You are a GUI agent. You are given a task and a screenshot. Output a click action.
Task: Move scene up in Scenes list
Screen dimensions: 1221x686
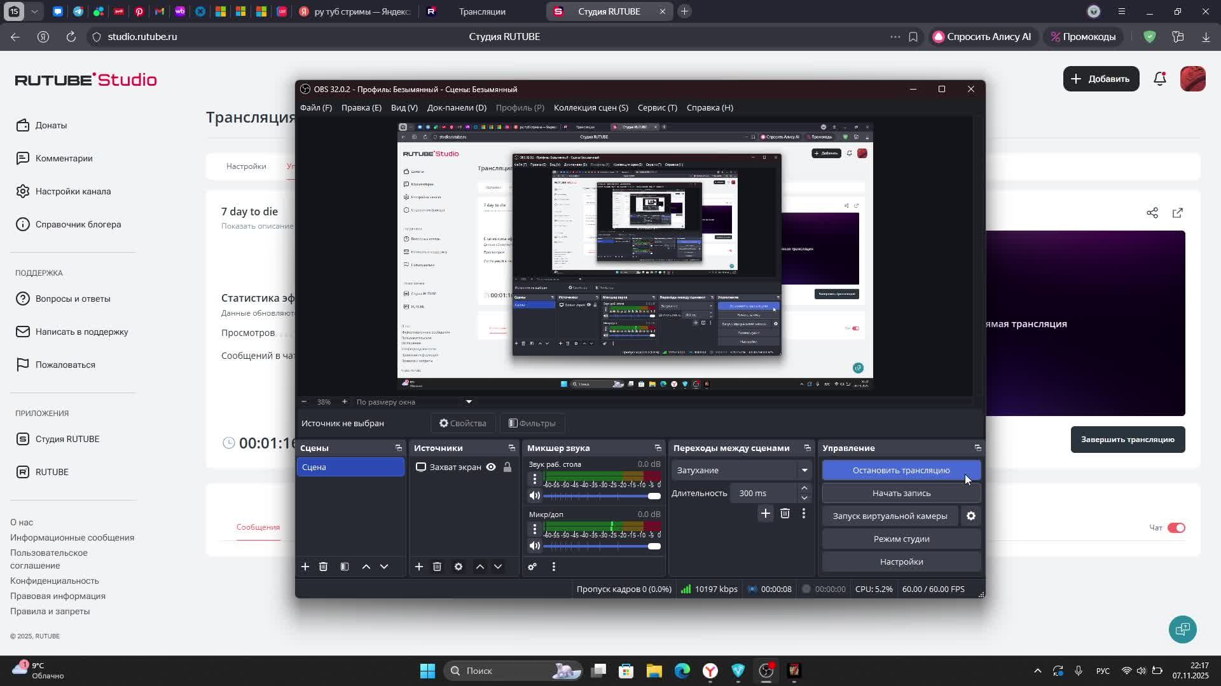click(366, 567)
